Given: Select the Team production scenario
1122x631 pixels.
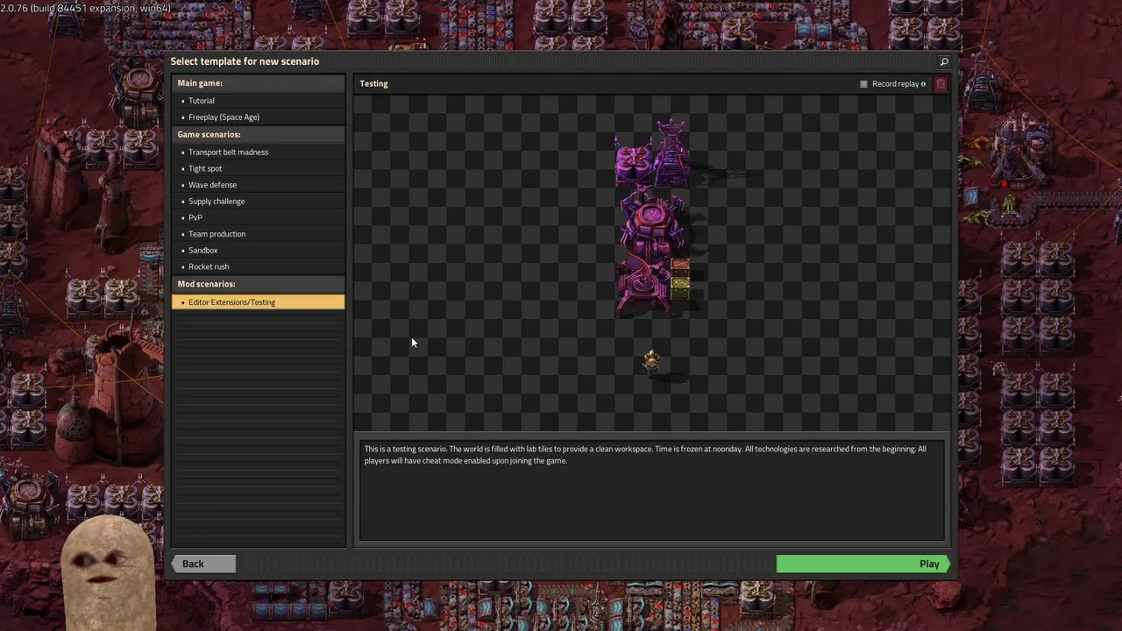Looking at the screenshot, I should [259, 234].
